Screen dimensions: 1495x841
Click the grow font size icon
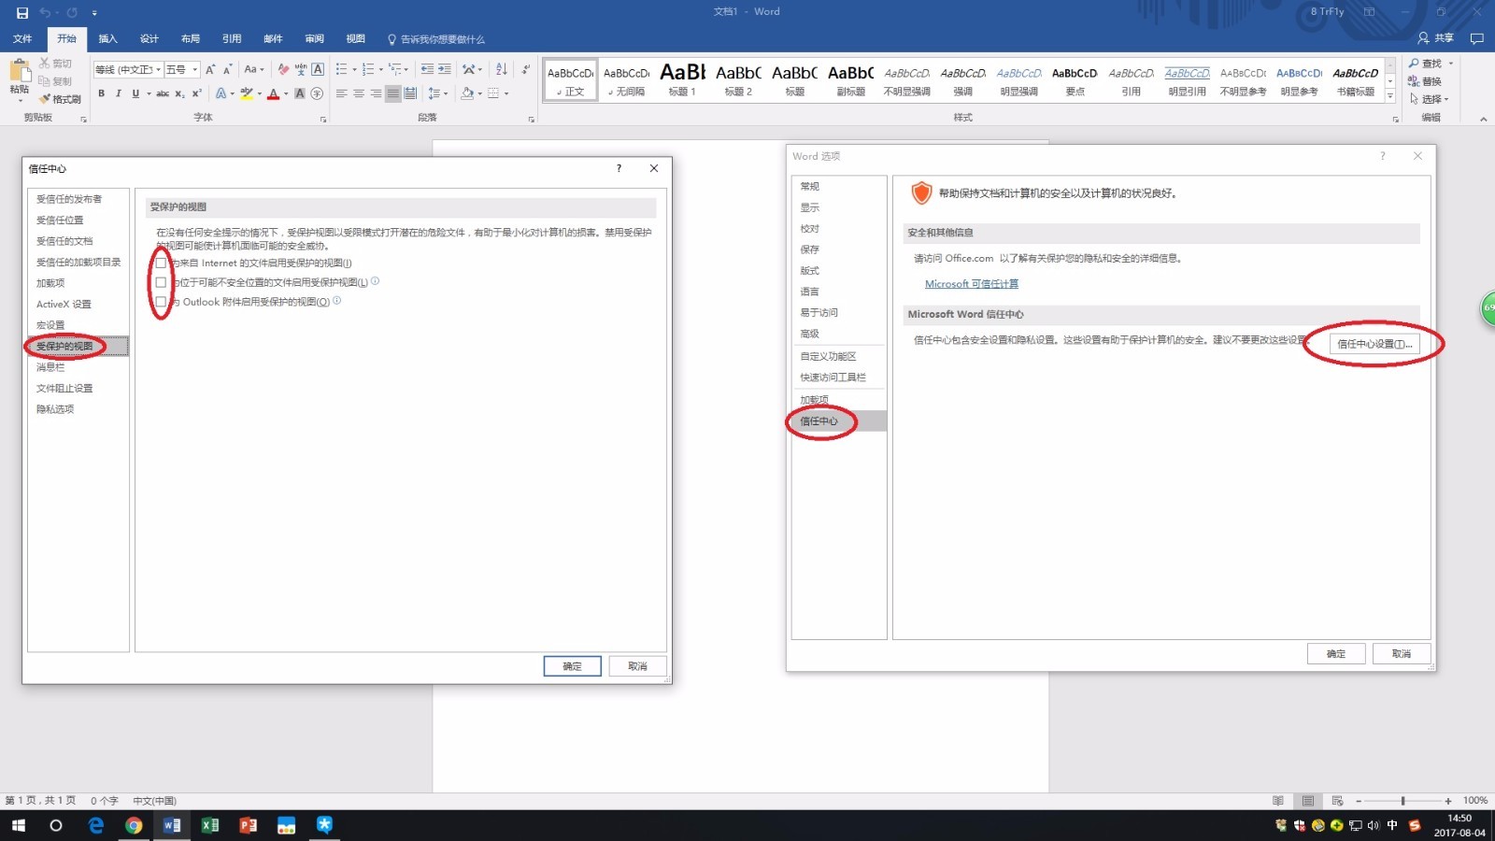click(x=210, y=69)
